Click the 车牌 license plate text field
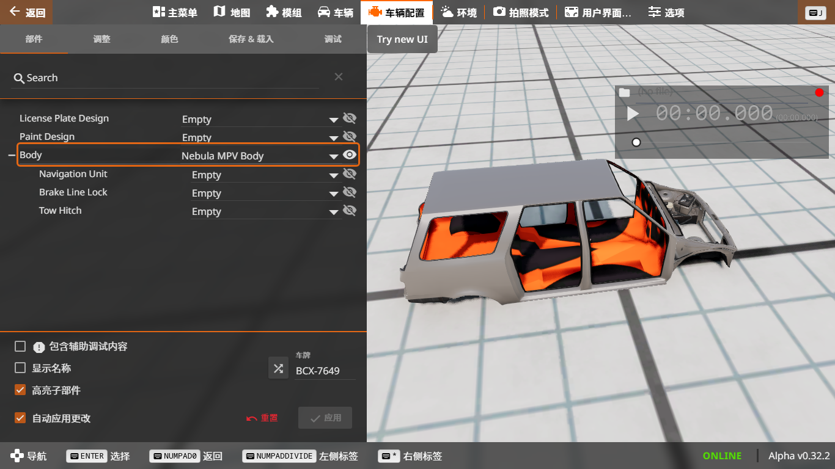The height and width of the screenshot is (469, 835). pos(325,371)
